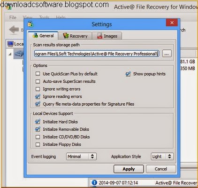
Task: Click the Back arrow in main window toolbar
Action: coord(14,29)
